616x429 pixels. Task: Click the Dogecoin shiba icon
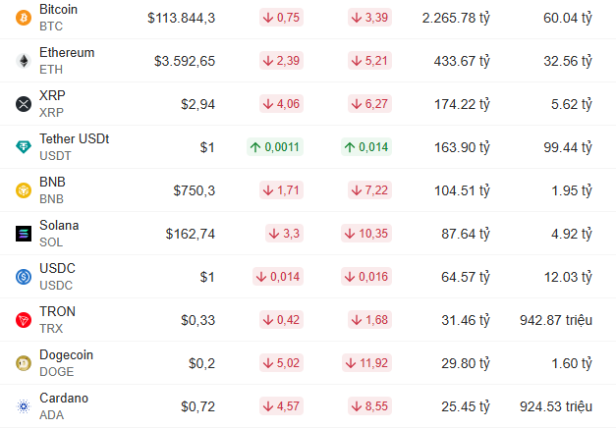pyautogui.click(x=24, y=363)
